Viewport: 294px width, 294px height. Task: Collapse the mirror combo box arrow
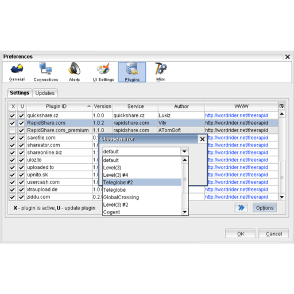click(184, 152)
